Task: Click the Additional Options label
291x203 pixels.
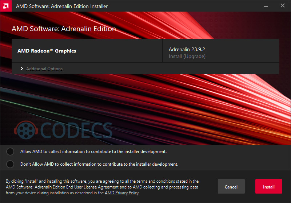Action: (44, 69)
